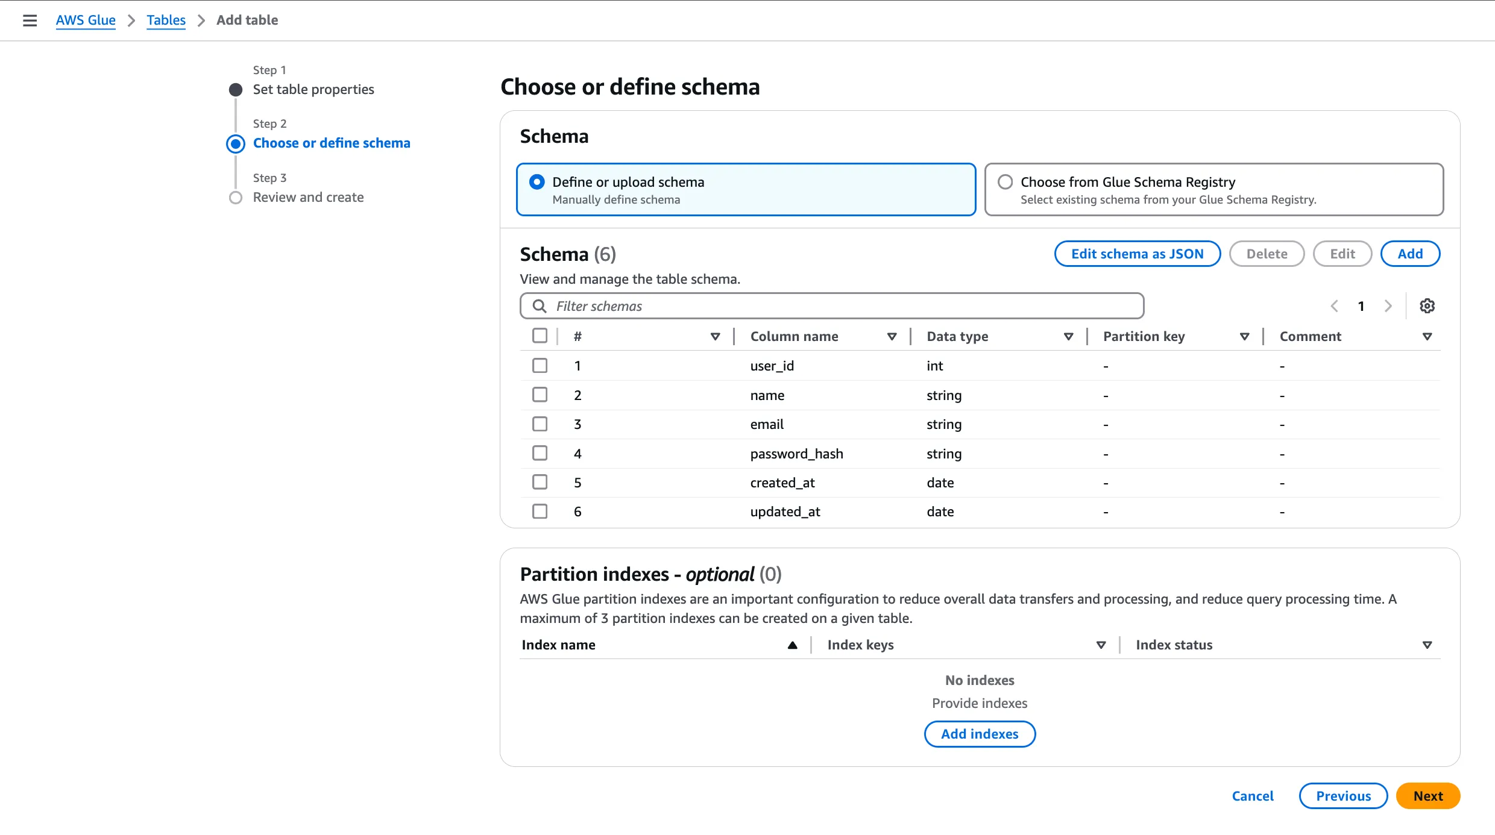Viewport: 1495px width, 835px height.
Task: Sort by Partition key arrow icon
Action: coord(1244,337)
